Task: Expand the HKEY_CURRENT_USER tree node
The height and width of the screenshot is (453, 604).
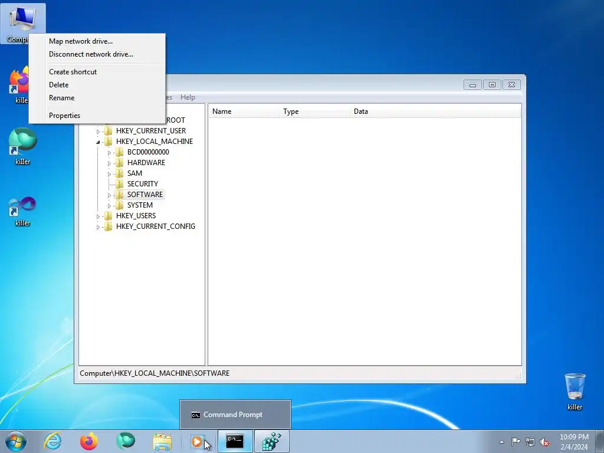Action: [x=98, y=132]
